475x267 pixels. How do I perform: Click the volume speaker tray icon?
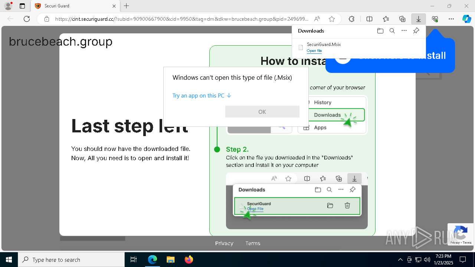click(x=427, y=260)
